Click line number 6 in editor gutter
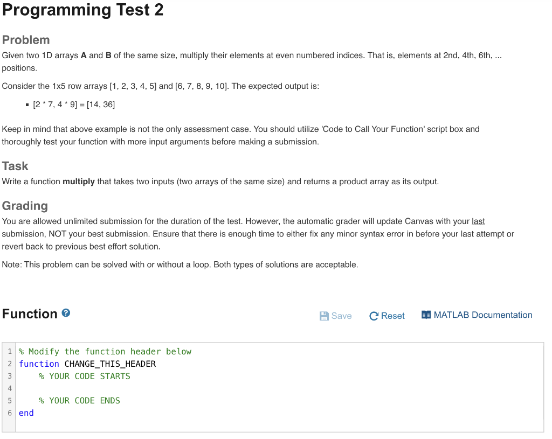 coord(10,413)
